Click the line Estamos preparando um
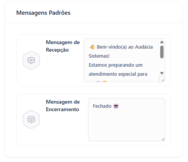The image size is (188, 162). point(115,65)
